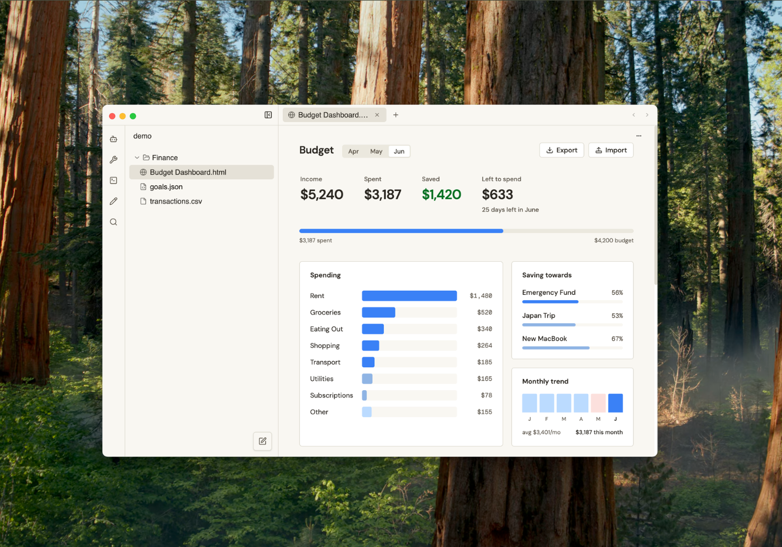Image resolution: width=782 pixels, height=547 pixels.
Task: Select Budget Dashboard.html in file tree
Action: 202,172
